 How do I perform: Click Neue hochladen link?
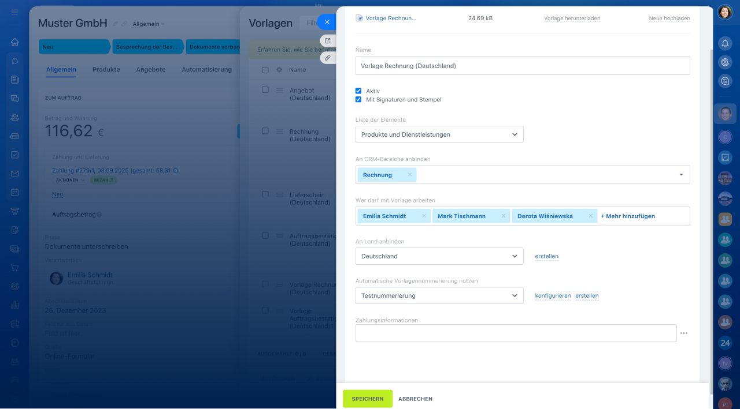pos(669,18)
